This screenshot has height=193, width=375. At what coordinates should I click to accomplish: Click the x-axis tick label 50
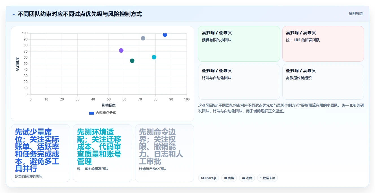point(109,99)
